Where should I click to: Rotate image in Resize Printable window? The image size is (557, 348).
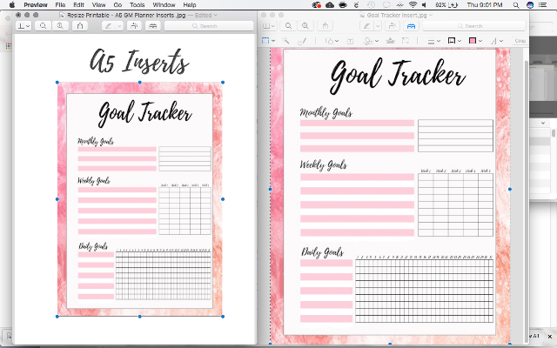tap(134, 26)
